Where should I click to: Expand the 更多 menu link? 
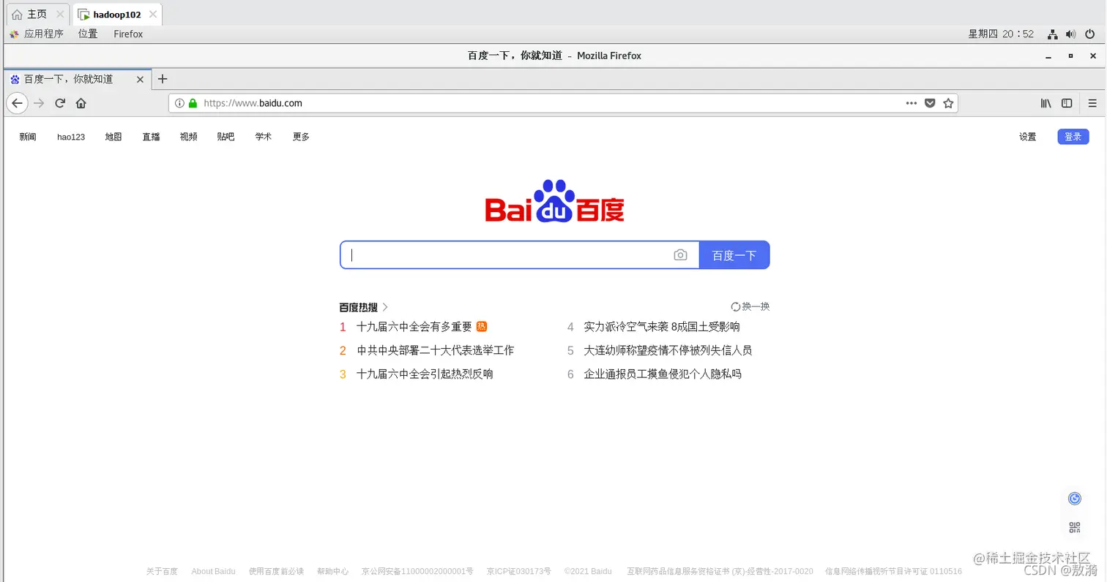[x=301, y=137]
